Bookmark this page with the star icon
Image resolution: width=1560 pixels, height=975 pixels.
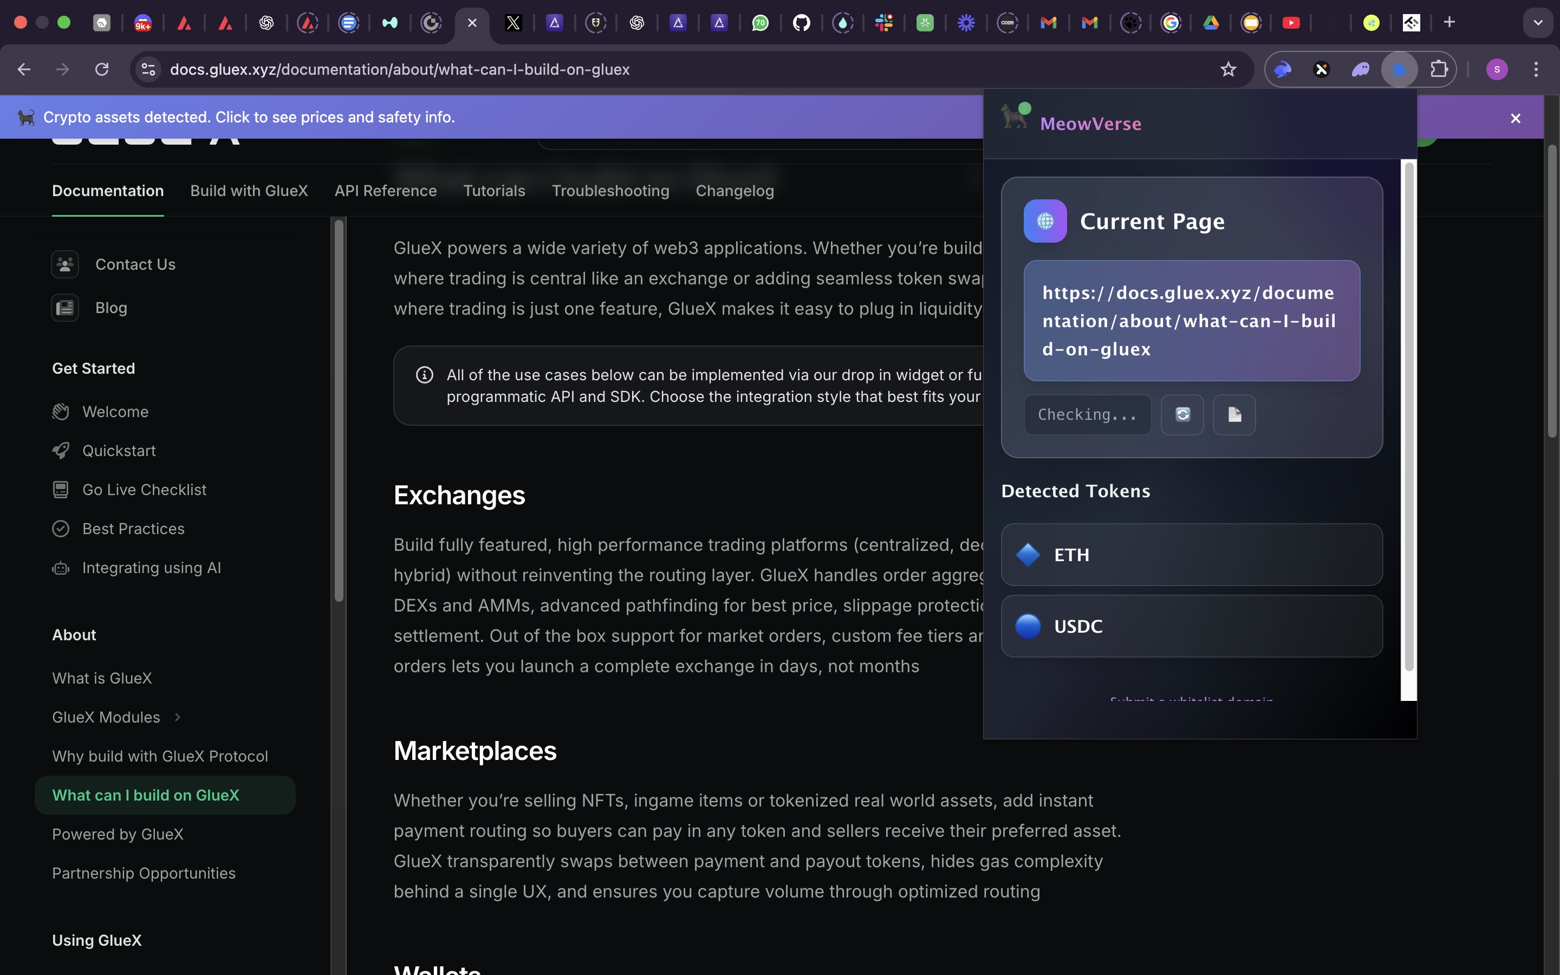(x=1228, y=69)
